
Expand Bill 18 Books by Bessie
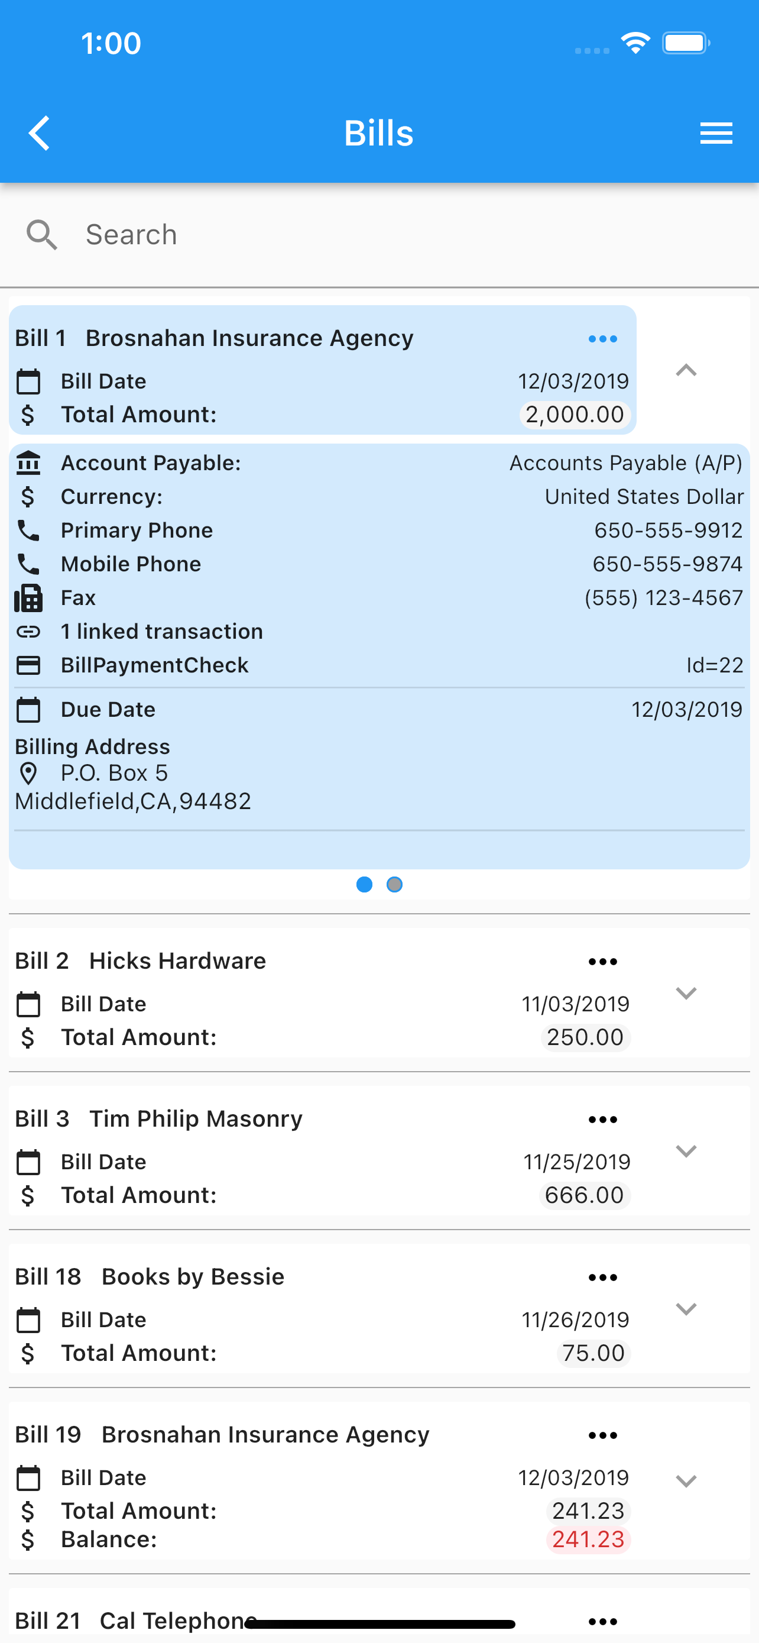pyautogui.click(x=686, y=1309)
